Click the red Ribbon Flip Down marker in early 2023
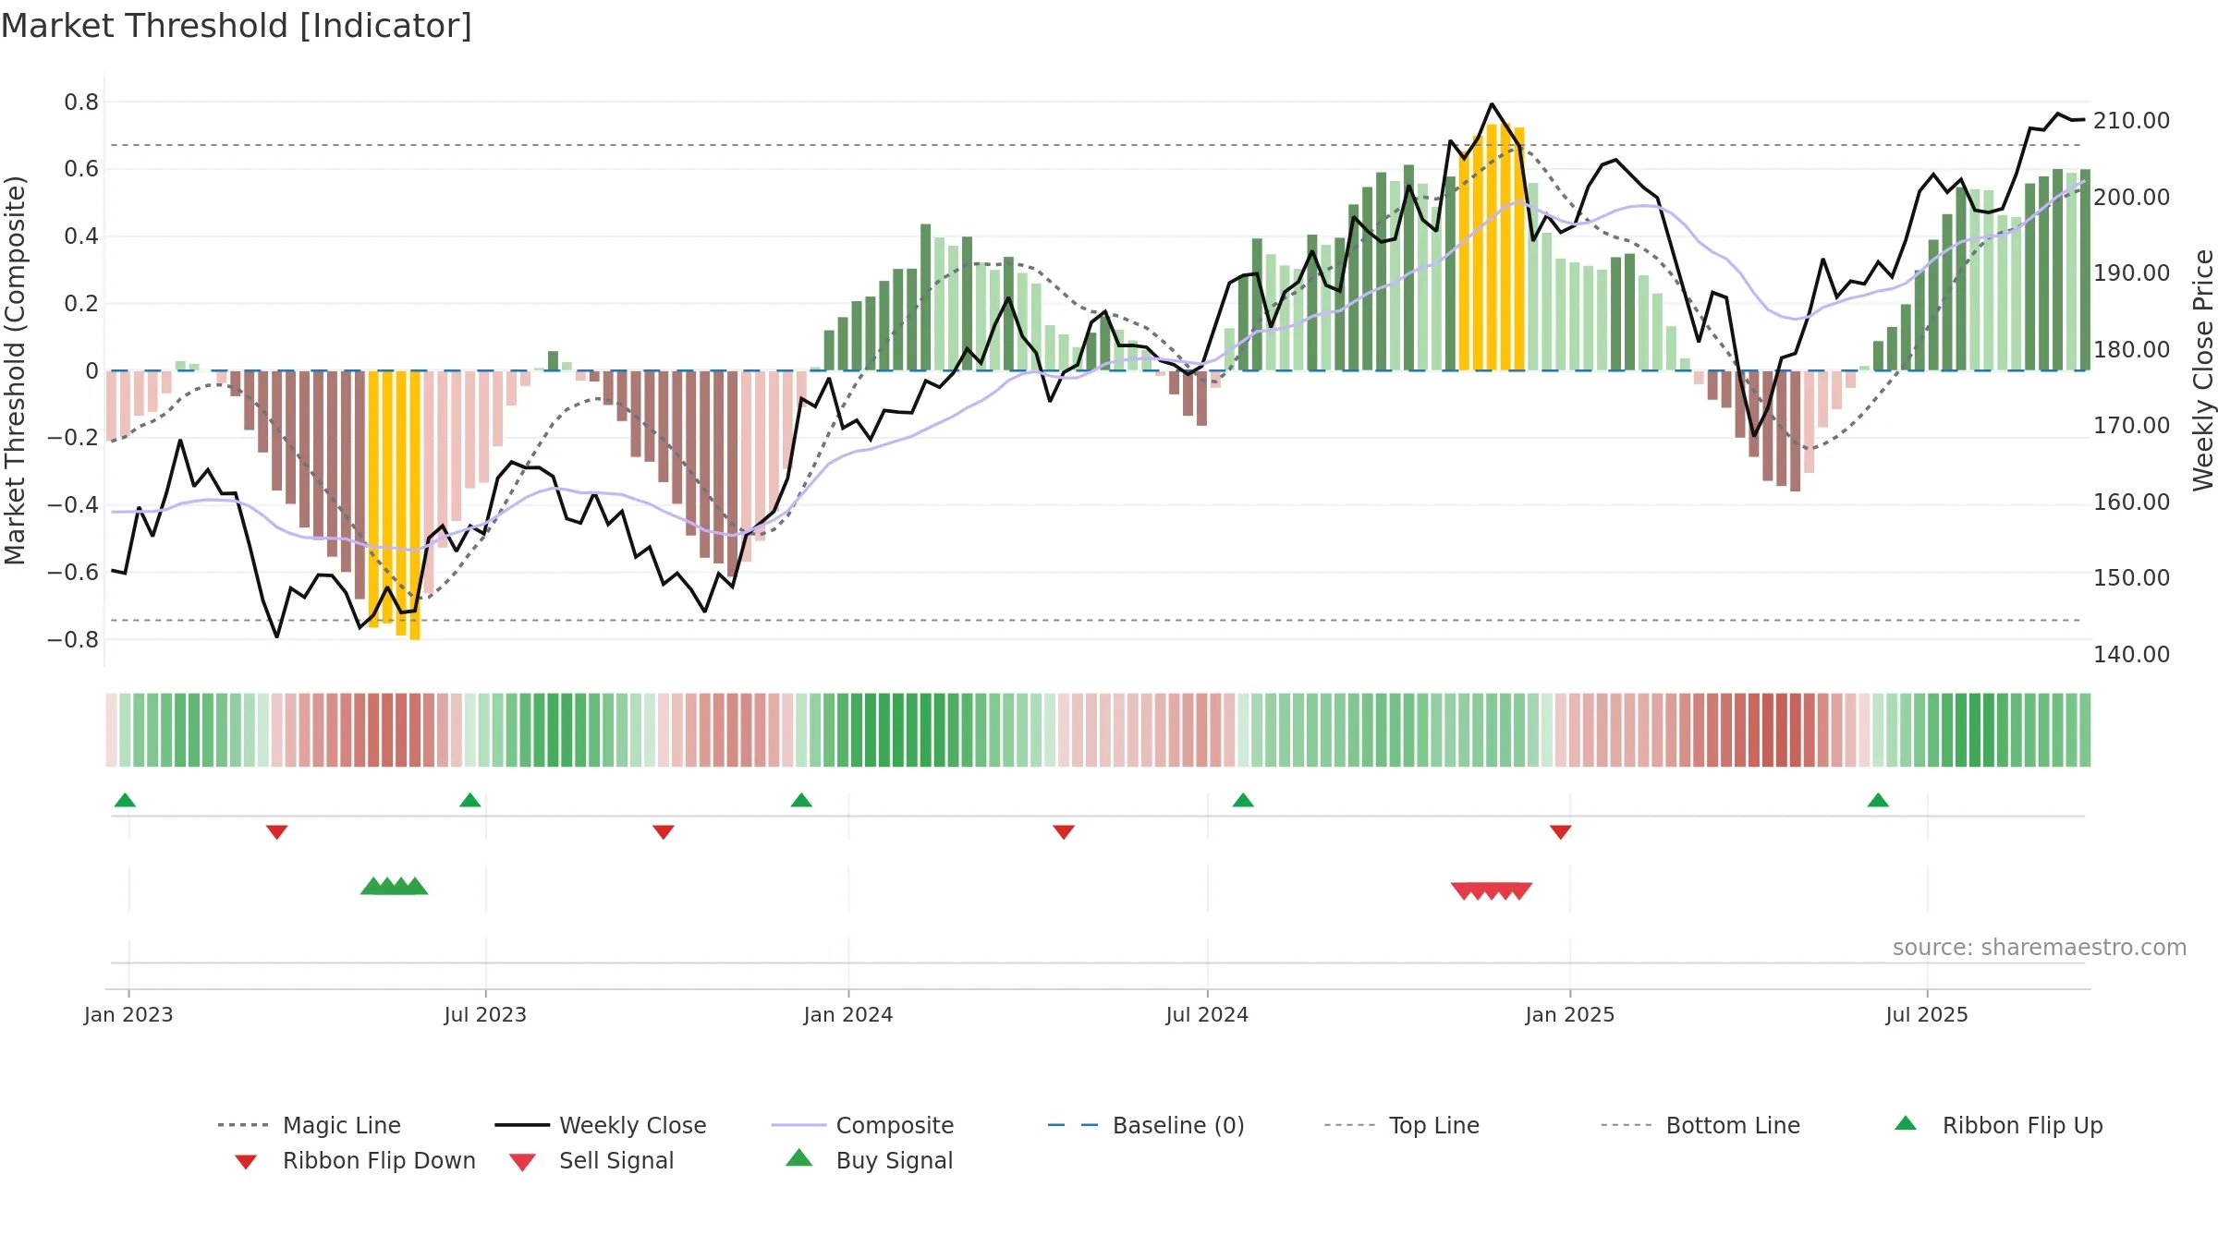Viewport: 2218px width, 1247px height. [276, 831]
